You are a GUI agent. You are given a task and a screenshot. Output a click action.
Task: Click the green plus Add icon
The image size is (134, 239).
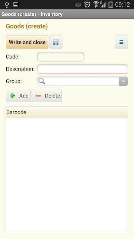12,96
